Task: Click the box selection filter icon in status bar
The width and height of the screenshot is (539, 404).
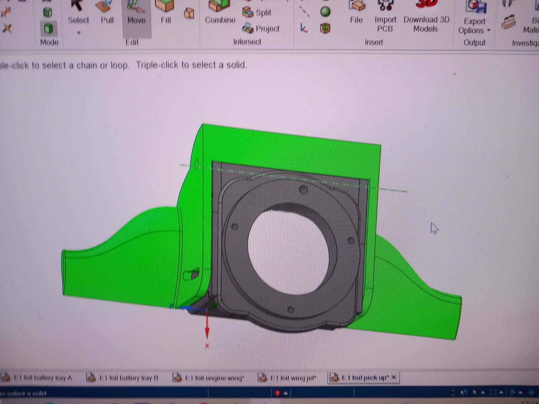Action: click(493, 392)
